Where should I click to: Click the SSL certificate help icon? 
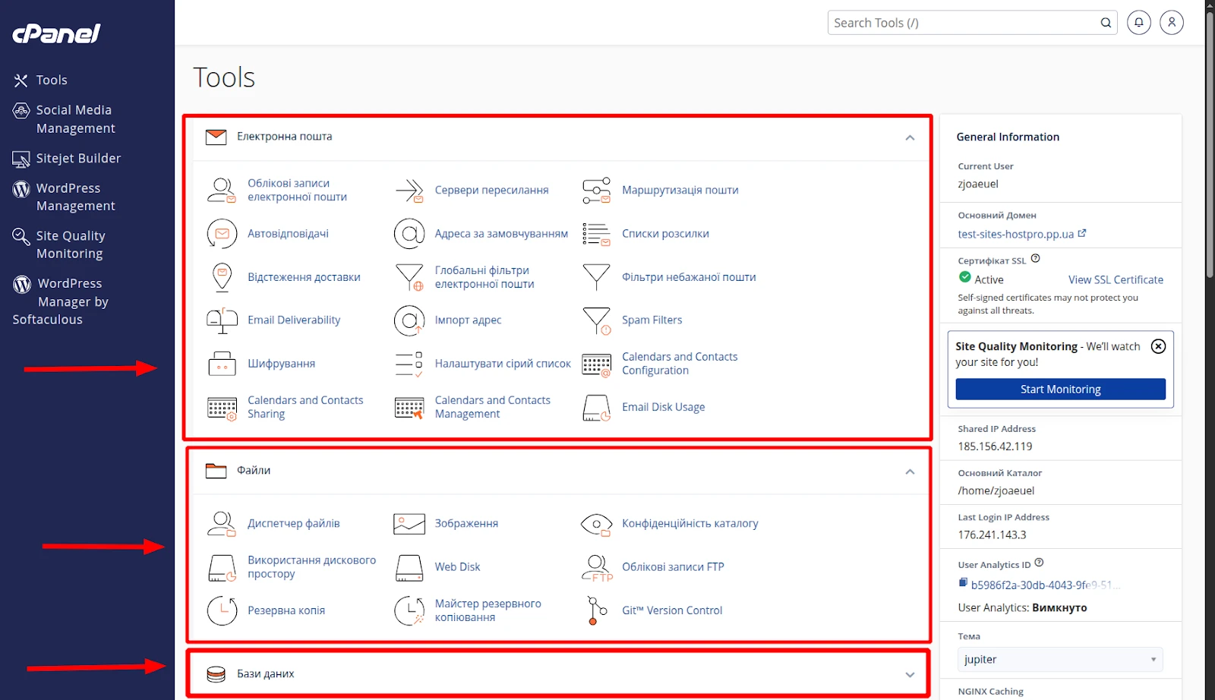pyautogui.click(x=1035, y=259)
